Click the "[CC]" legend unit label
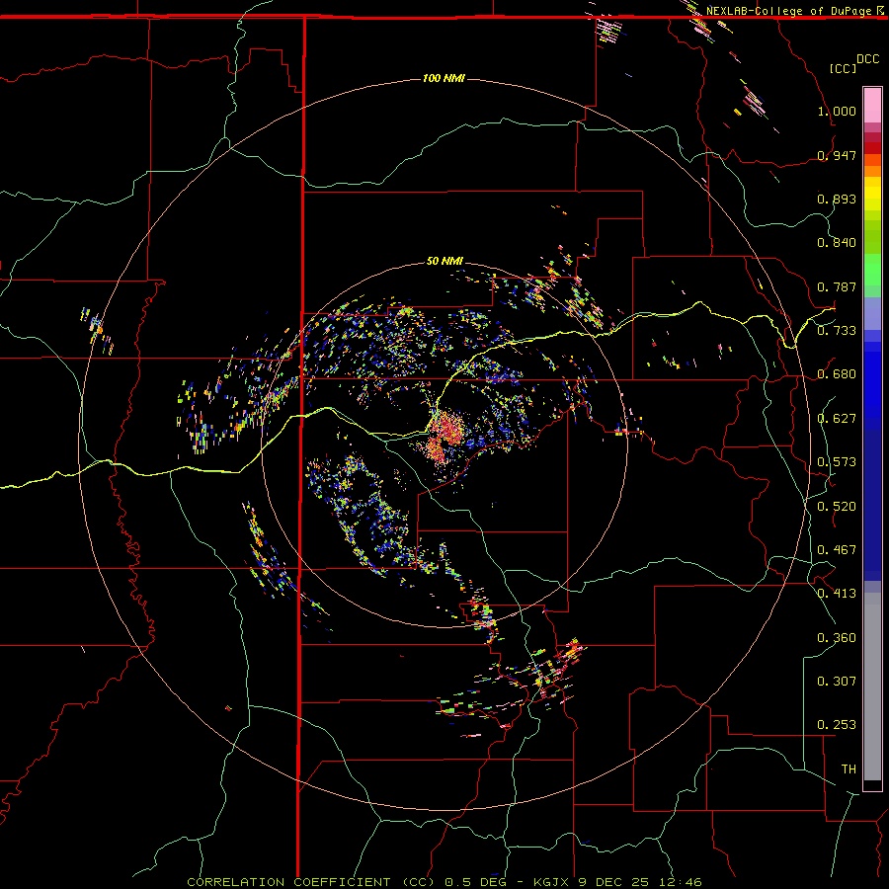The height and width of the screenshot is (889, 889). (844, 68)
